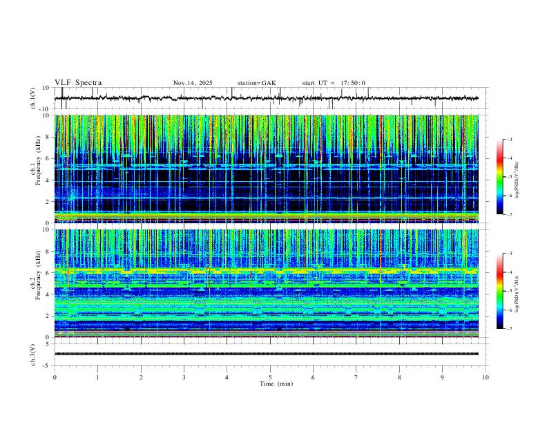
Task: Select the "Time (min)" x-axis label
Action: click(276, 384)
